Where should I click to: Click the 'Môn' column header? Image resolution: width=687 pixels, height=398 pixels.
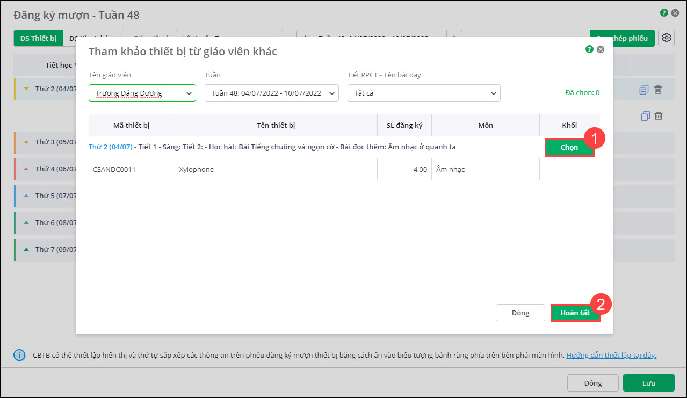tap(486, 125)
